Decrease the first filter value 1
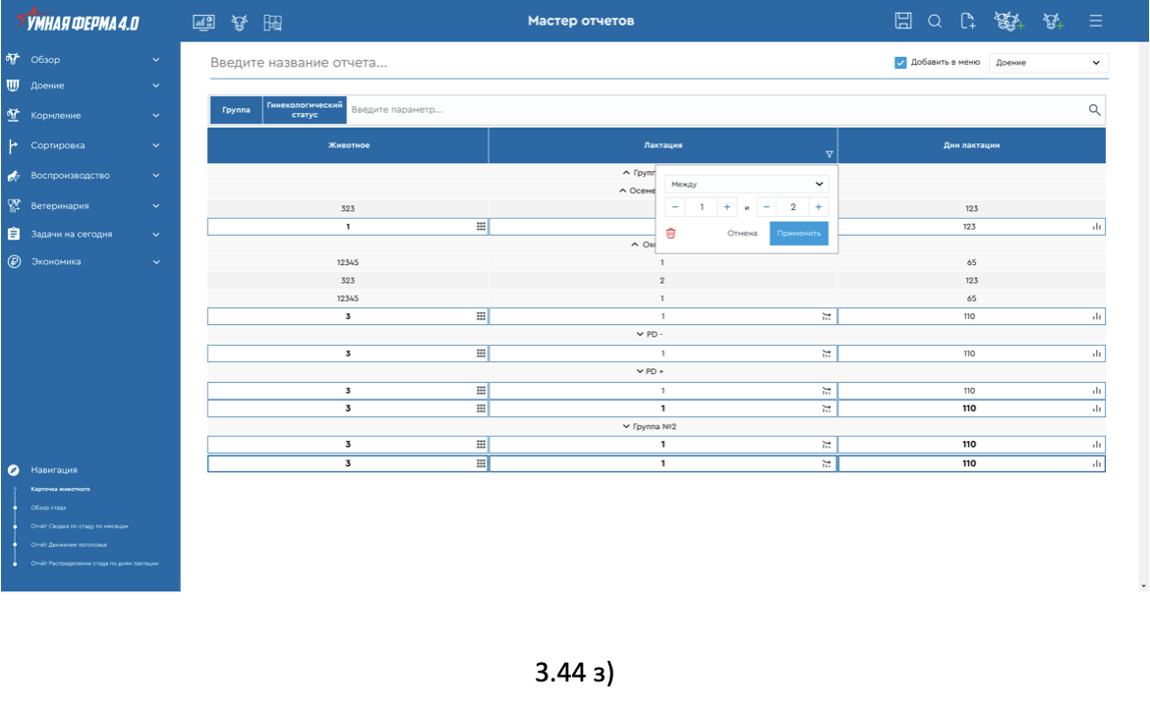Viewport: 1150px width, 709px height. [674, 207]
